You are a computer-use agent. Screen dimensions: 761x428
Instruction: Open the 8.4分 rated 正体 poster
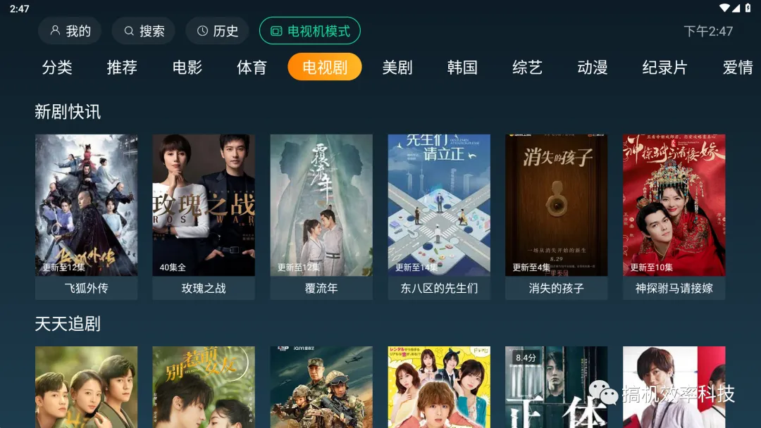tap(556, 386)
